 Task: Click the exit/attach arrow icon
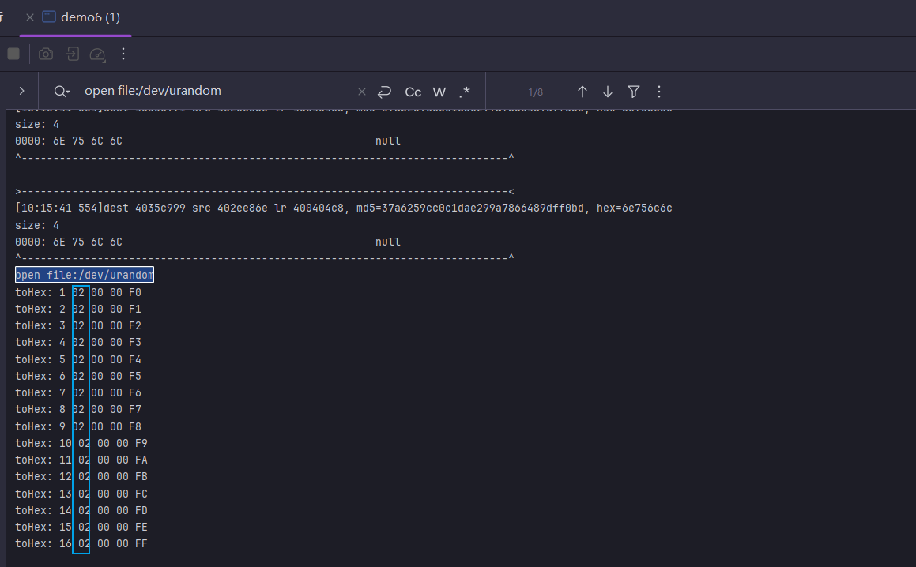tap(72, 54)
